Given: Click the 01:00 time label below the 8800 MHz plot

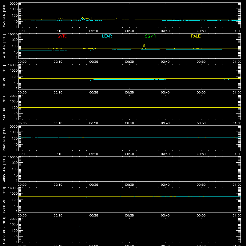Looking at the screenshot, I should click(x=237, y=216).
